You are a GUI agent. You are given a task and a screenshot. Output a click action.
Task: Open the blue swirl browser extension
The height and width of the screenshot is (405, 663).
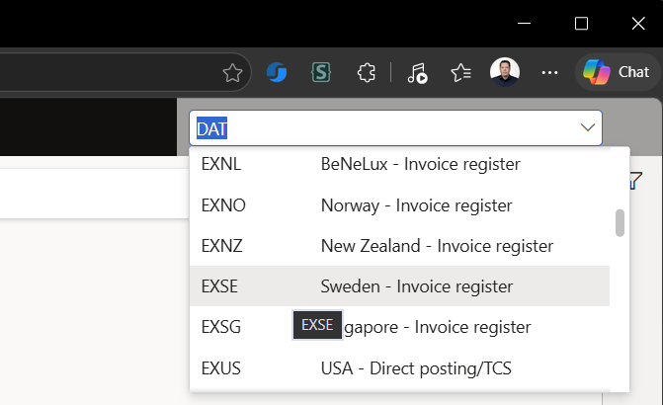(x=277, y=72)
